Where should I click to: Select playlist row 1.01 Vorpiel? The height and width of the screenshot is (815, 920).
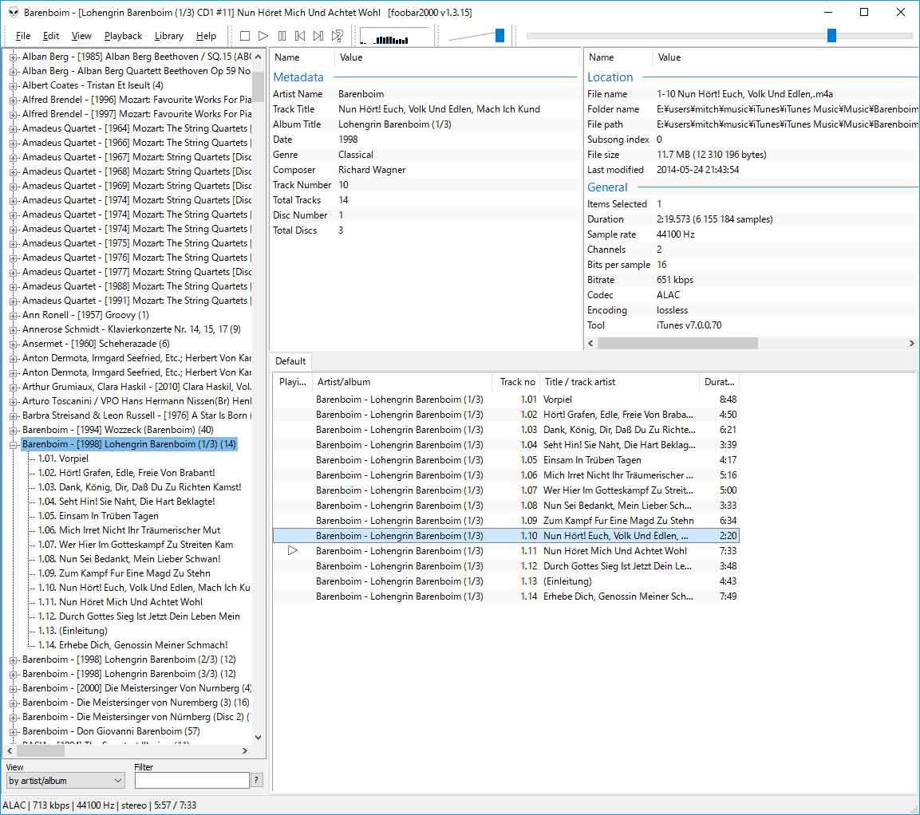point(506,400)
